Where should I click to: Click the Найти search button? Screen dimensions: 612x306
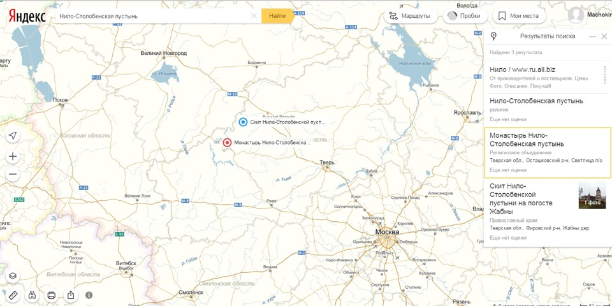pos(277,16)
